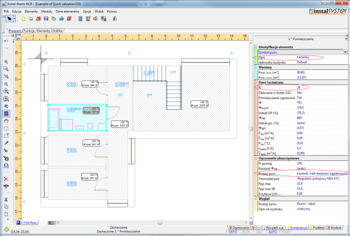
Task: Switch to the Funkcje tab
Action: (x=29, y=31)
